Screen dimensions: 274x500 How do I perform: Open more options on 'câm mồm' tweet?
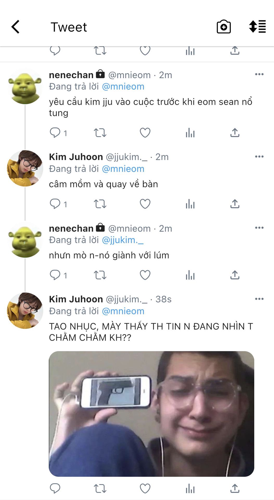click(259, 157)
